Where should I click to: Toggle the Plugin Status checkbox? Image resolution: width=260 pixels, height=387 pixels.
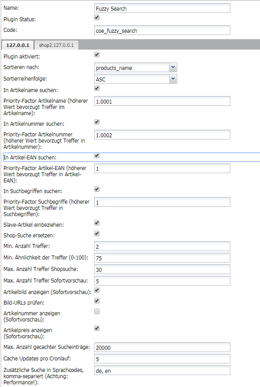pyautogui.click(x=97, y=18)
